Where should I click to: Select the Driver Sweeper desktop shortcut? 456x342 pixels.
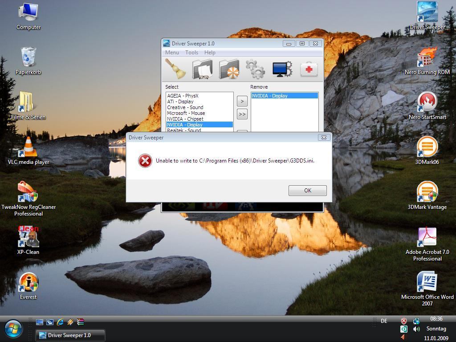click(427, 16)
